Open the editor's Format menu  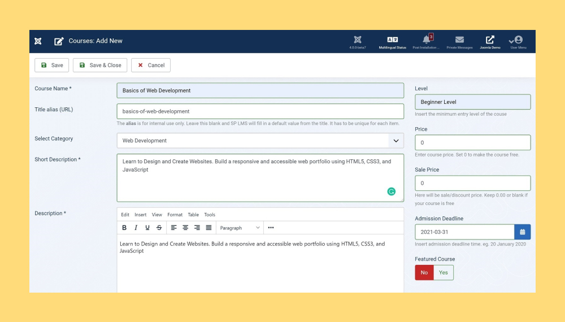point(175,215)
